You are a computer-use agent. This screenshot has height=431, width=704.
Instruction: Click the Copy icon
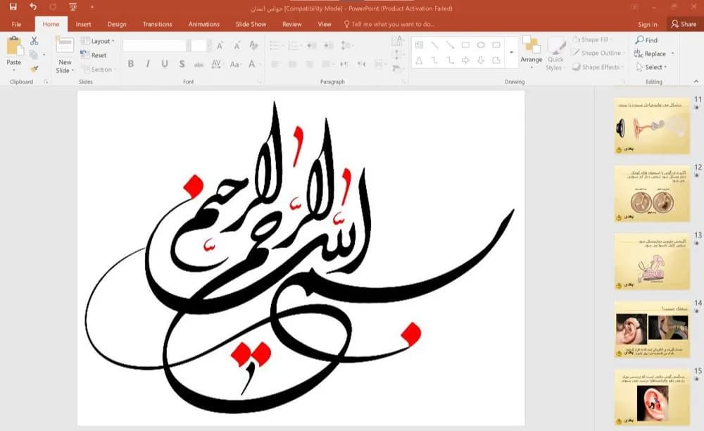[33, 55]
